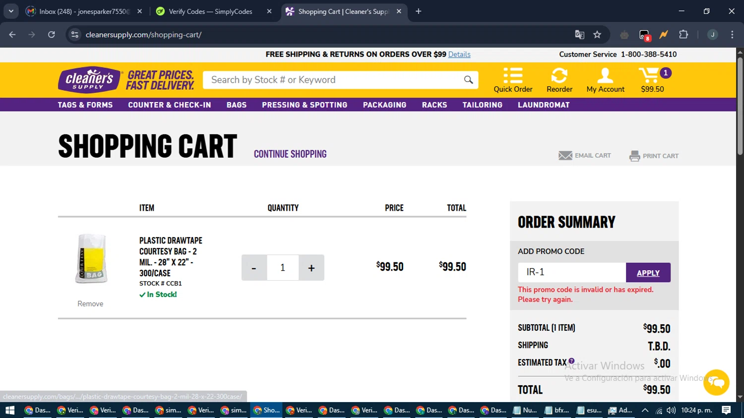Viewport: 744px width, 418px height.
Task: Open the Tags & Forms menu
Action: [x=85, y=105]
